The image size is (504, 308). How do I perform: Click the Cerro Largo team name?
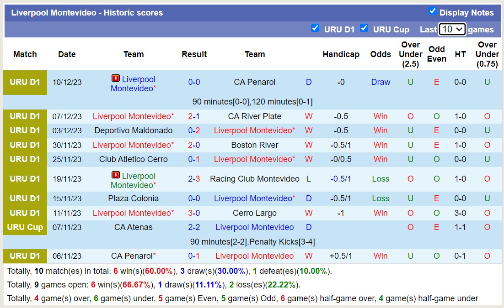pos(255,213)
